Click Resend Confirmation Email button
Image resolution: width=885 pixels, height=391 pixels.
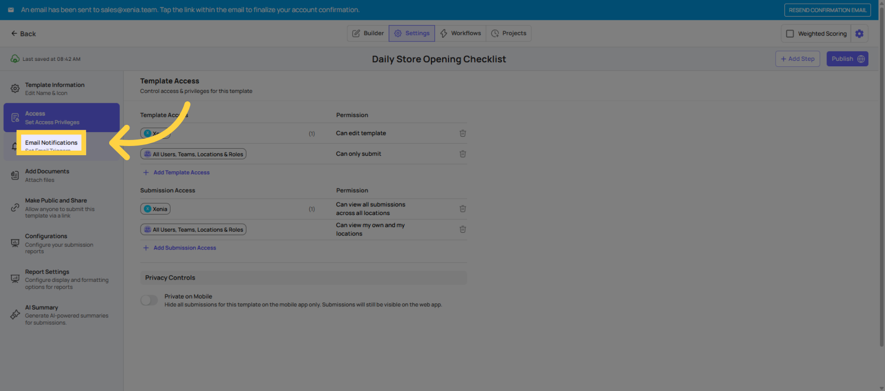(827, 10)
